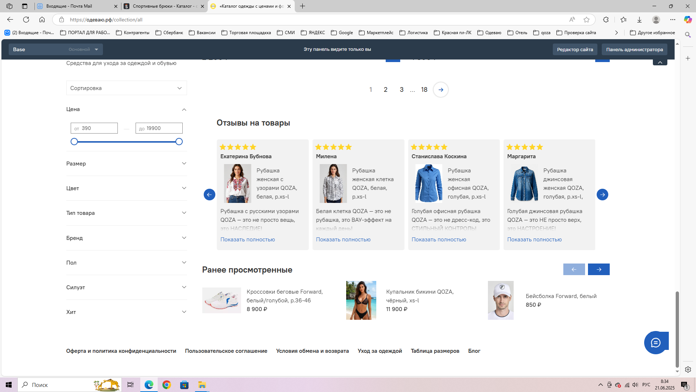696x392 pixels.
Task: Collapse the Цена filter section
Action: [127, 109]
